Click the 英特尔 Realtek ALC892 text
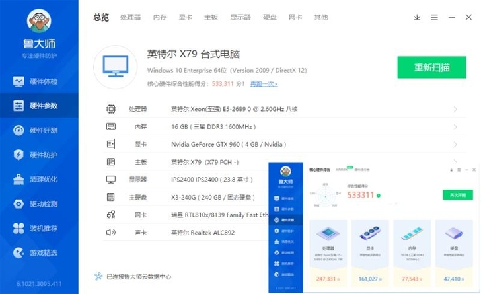Image resolution: width=481 pixels, height=294 pixels. (203, 233)
